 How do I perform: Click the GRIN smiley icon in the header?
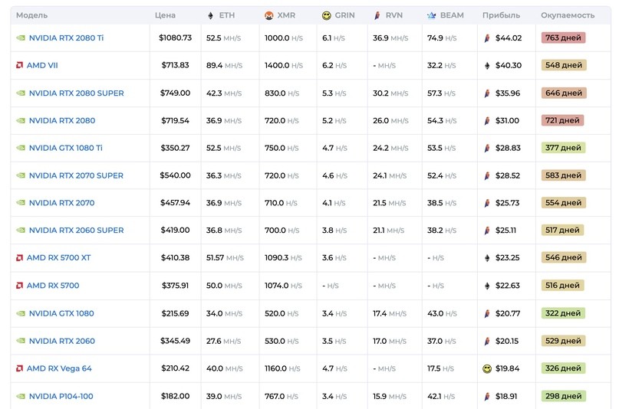click(x=327, y=15)
